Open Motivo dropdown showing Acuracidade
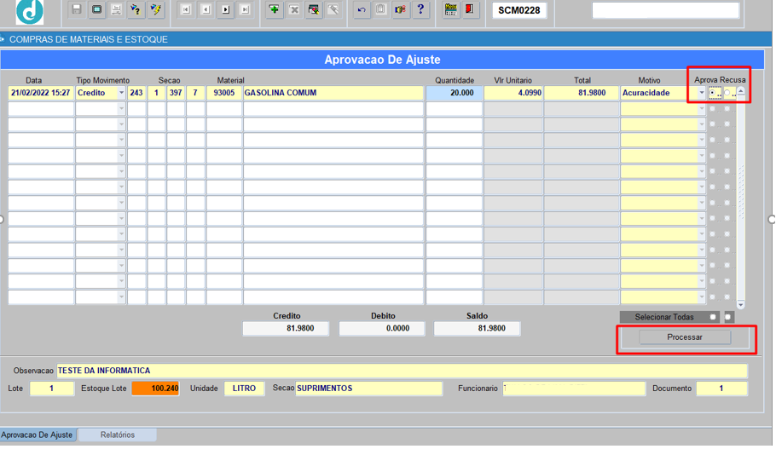Image resolution: width=776 pixels, height=449 pixels. (701, 93)
